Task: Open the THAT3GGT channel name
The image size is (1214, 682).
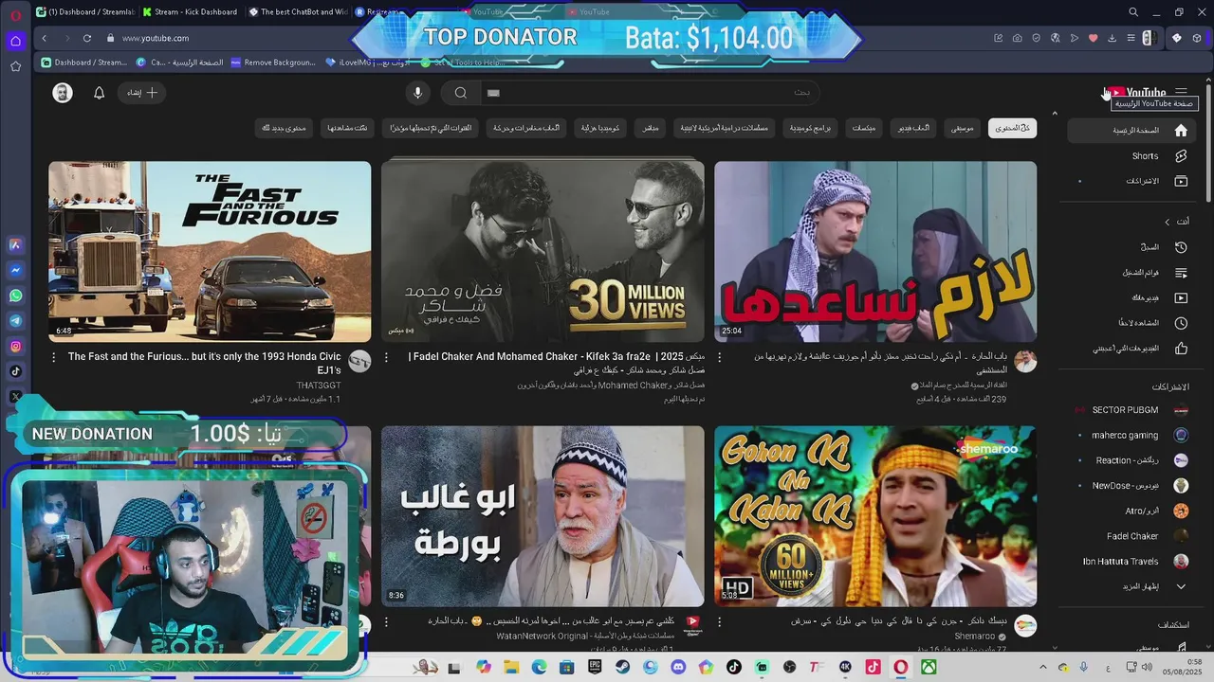Action: (x=319, y=386)
